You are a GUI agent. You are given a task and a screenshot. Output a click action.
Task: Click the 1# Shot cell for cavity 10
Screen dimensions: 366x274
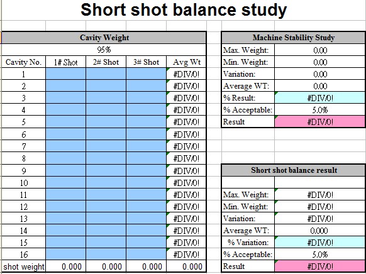point(66,182)
